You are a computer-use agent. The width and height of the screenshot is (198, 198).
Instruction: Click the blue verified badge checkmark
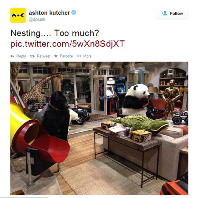pos(74,13)
